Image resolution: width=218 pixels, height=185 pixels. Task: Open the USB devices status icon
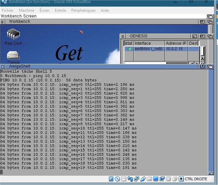[x=143, y=179]
